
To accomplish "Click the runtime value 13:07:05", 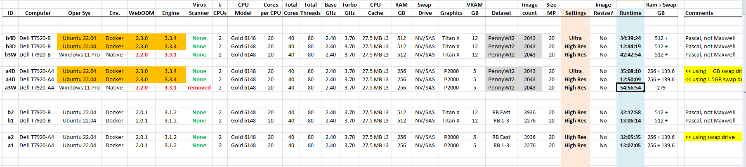I will click(x=630, y=145).
